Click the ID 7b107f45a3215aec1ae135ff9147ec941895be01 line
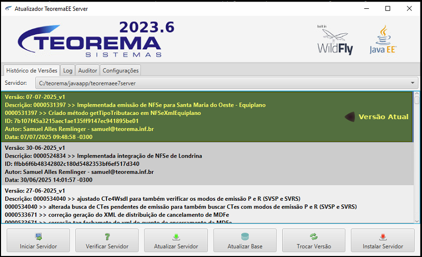 click(x=72, y=121)
